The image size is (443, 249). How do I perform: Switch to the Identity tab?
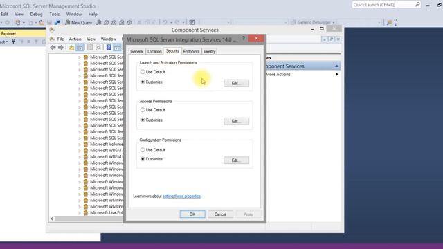[209, 51]
